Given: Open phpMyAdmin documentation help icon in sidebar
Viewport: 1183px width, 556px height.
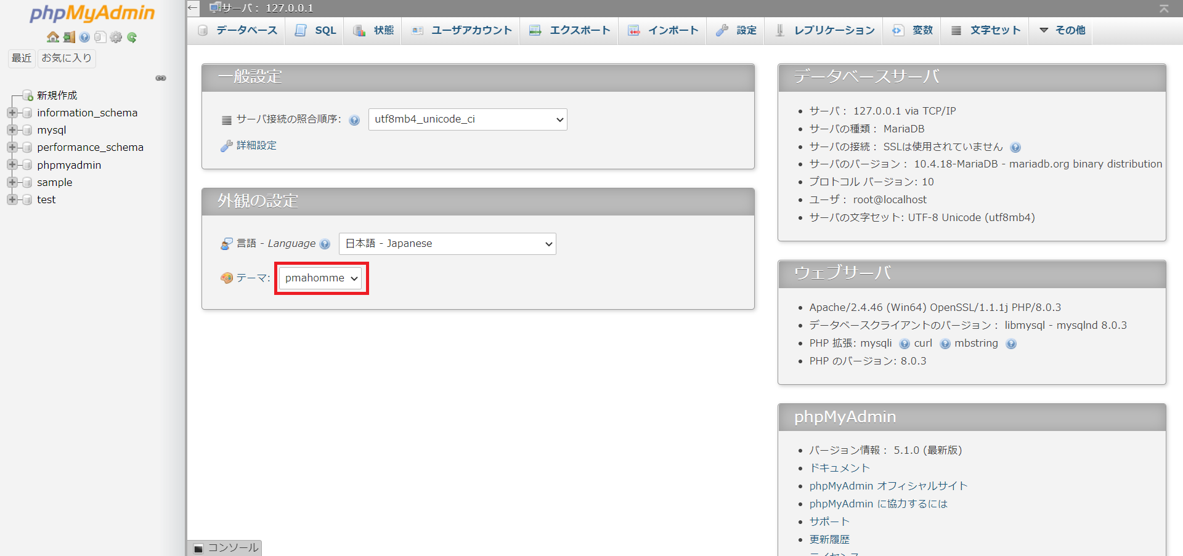Looking at the screenshot, I should [84, 37].
